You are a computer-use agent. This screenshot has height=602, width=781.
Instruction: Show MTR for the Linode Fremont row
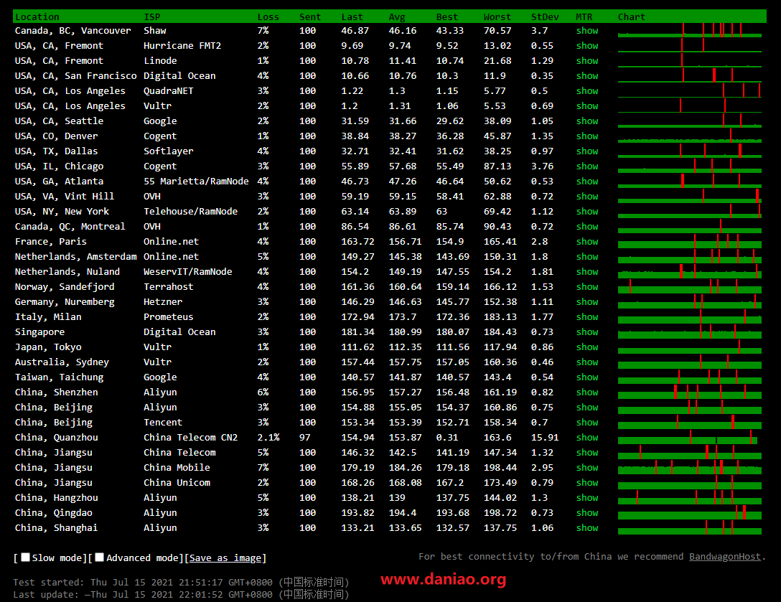pos(586,60)
